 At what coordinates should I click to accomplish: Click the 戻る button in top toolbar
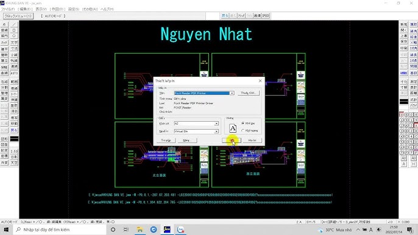[225, 16]
